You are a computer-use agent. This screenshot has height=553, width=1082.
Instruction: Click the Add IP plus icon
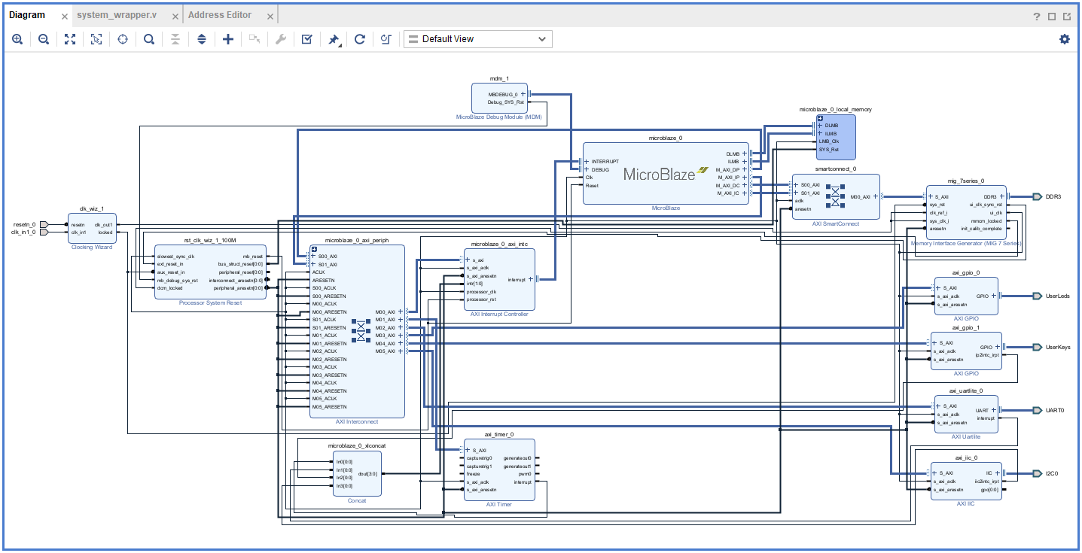(x=228, y=39)
